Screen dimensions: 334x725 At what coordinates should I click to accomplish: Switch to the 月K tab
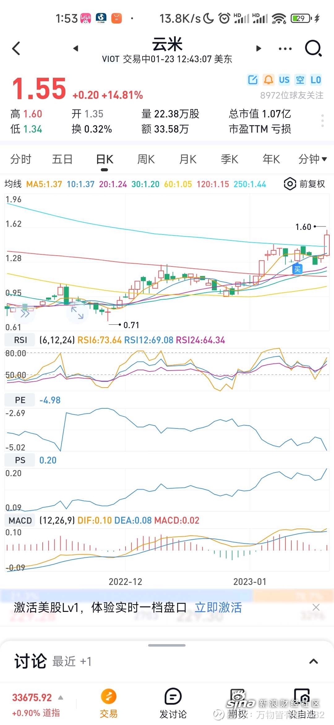pos(188,159)
